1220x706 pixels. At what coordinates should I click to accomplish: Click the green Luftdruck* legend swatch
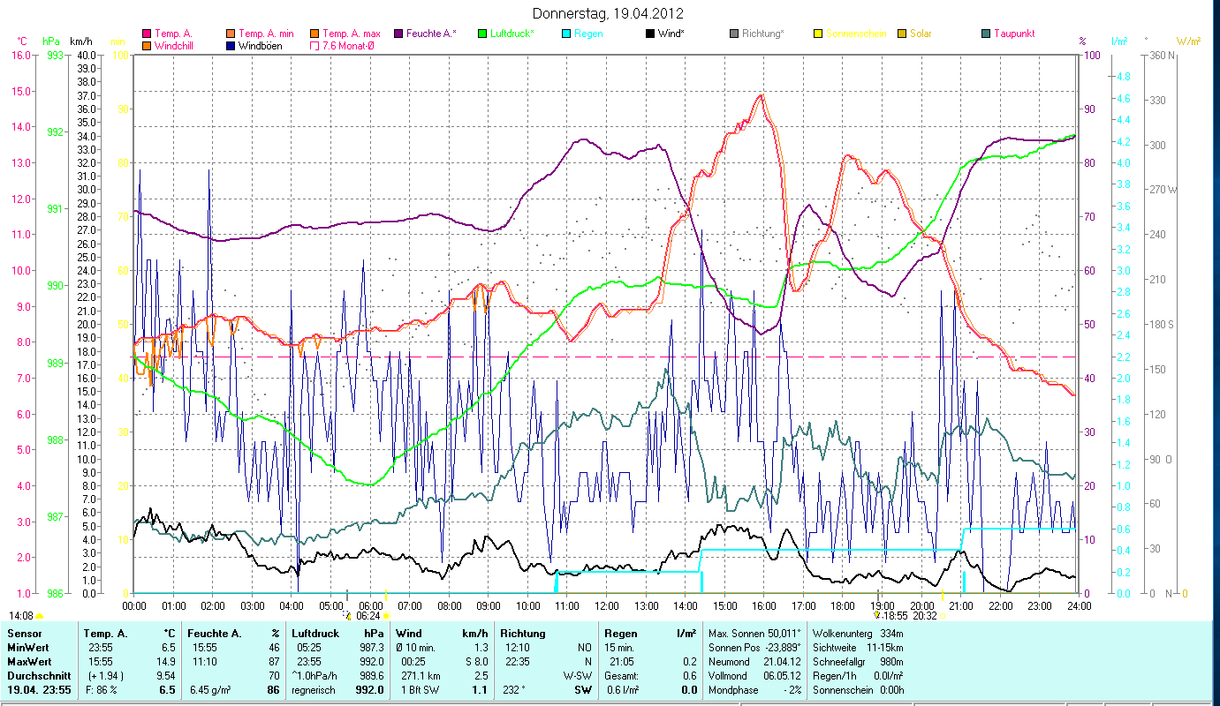[x=482, y=34]
